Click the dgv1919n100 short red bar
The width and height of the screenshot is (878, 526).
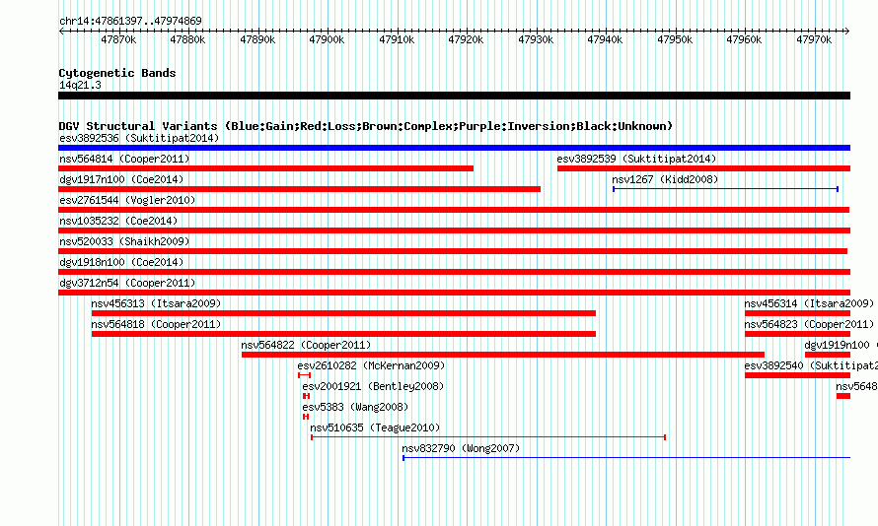click(828, 355)
